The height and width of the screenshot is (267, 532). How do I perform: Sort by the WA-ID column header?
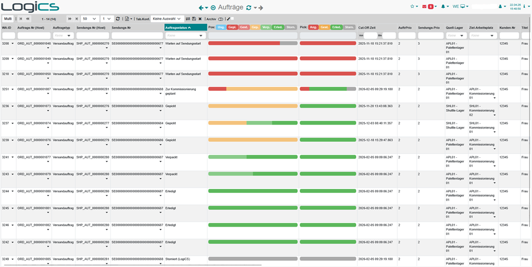7,27
